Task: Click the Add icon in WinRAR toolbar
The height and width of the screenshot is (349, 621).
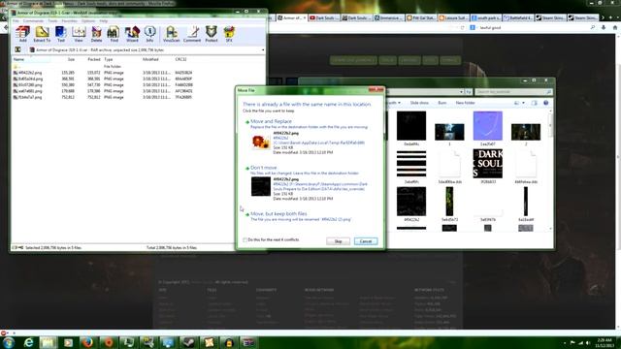Action: (x=22, y=34)
